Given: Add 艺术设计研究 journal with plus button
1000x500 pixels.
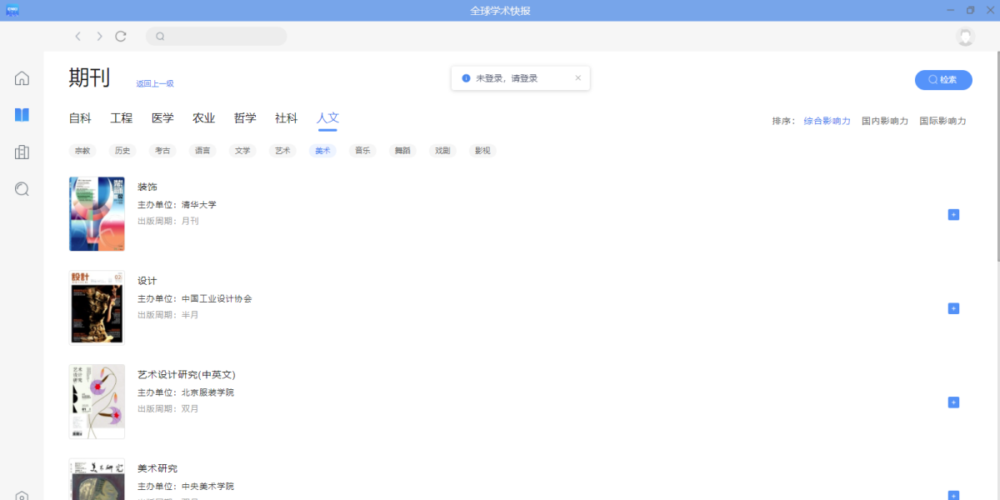Looking at the screenshot, I should point(953,402).
